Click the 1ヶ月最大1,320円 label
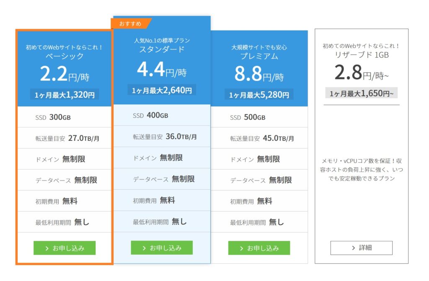Viewport: 429px width, 281px height. pos(65,95)
